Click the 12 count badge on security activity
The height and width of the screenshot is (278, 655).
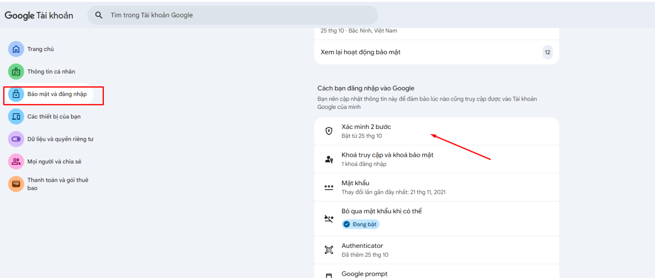(547, 52)
